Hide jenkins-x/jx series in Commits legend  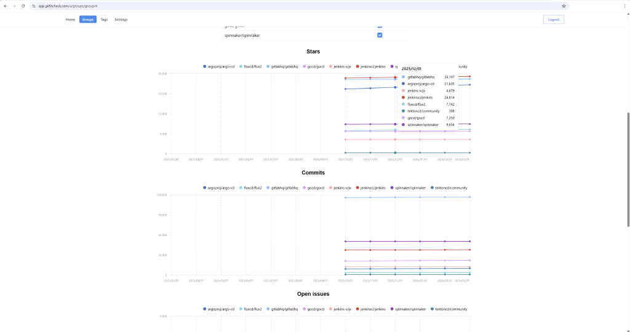[340, 188]
